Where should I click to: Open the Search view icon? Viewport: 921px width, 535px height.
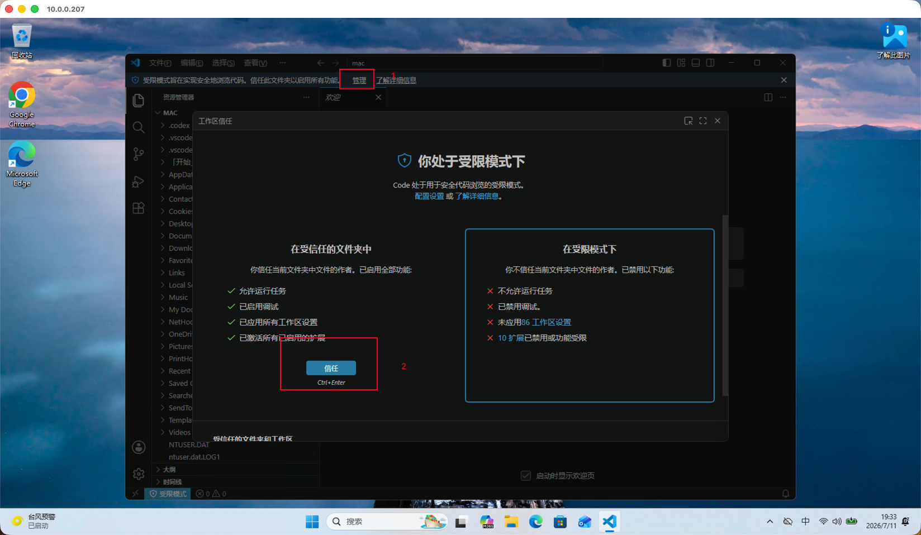[x=139, y=127]
